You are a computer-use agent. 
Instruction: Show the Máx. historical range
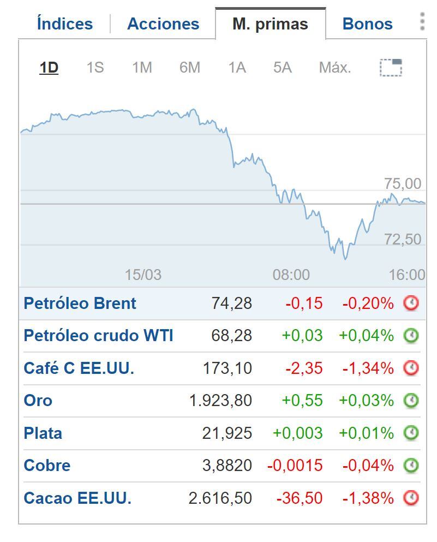(x=334, y=67)
